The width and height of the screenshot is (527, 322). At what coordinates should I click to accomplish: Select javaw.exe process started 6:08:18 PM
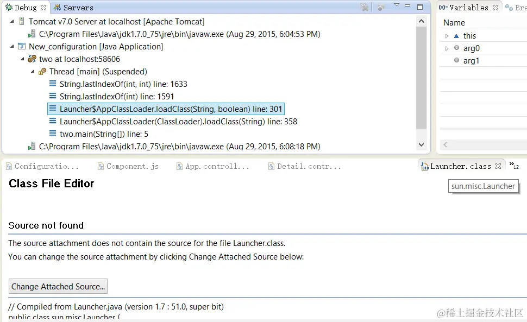179,147
